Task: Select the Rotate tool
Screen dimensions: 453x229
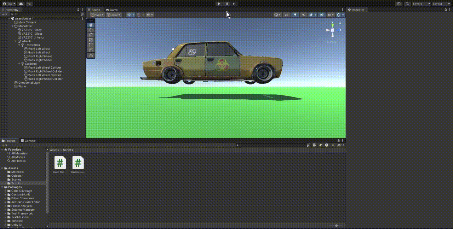Action: coord(91,35)
